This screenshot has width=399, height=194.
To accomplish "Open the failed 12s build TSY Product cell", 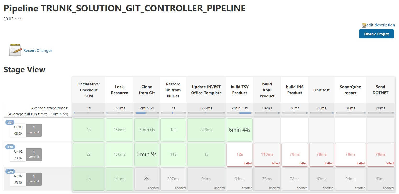I will (x=240, y=154).
